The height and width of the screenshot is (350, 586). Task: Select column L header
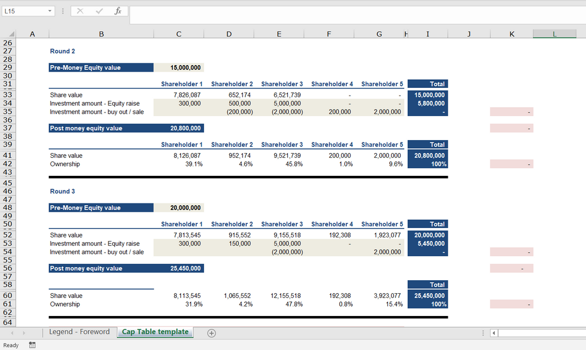pos(554,34)
